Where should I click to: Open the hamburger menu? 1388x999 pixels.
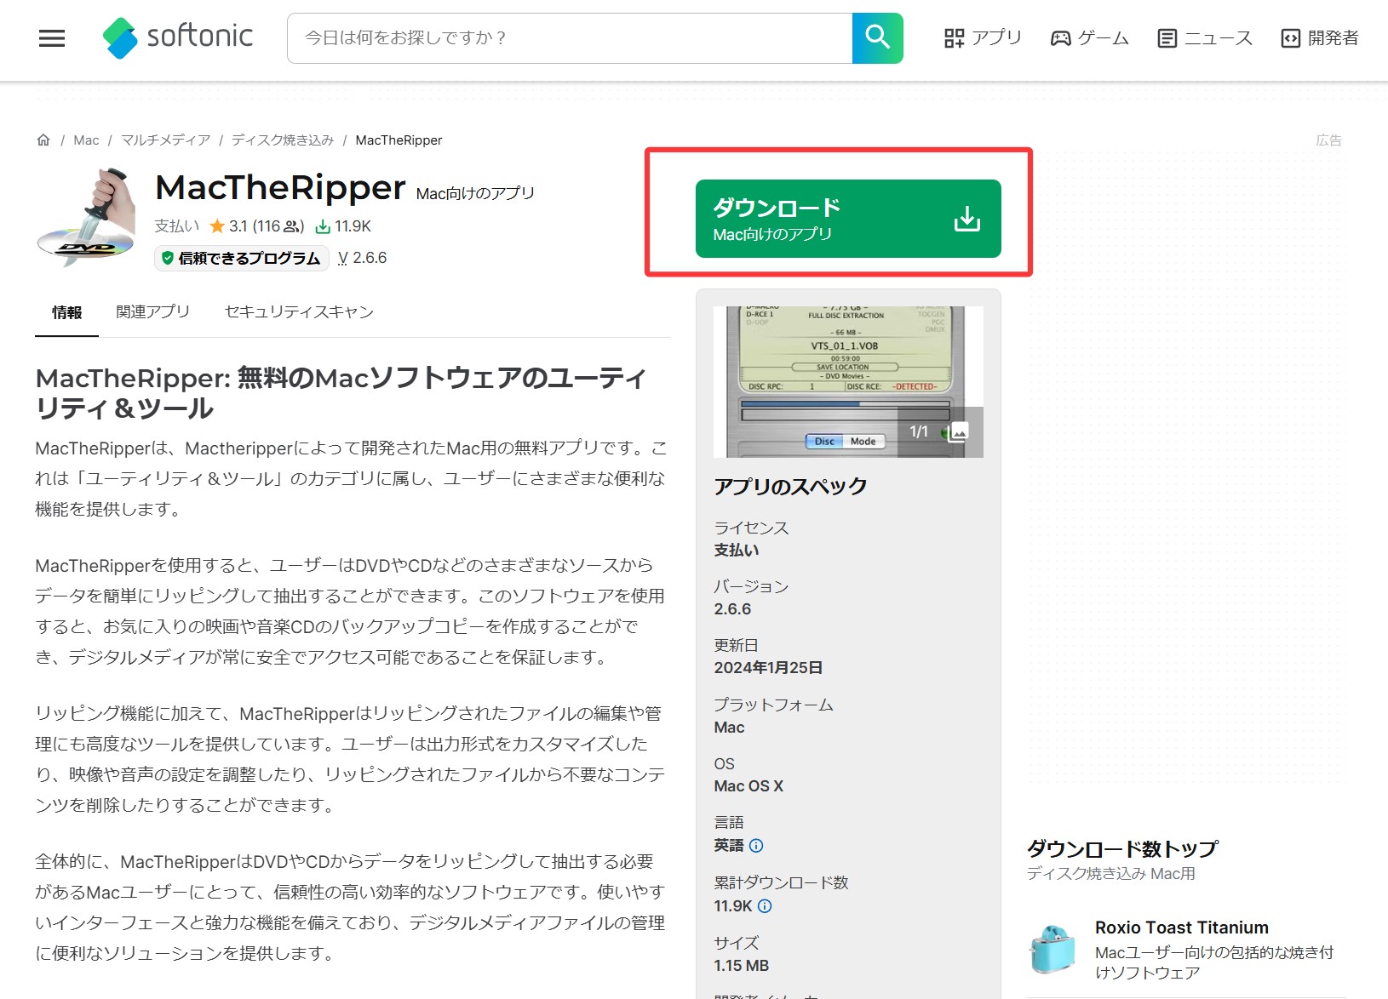pos(52,38)
